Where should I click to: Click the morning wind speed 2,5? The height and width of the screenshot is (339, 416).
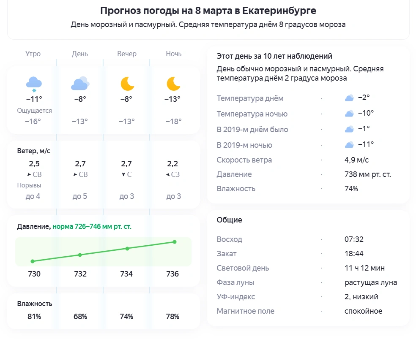tap(34, 164)
